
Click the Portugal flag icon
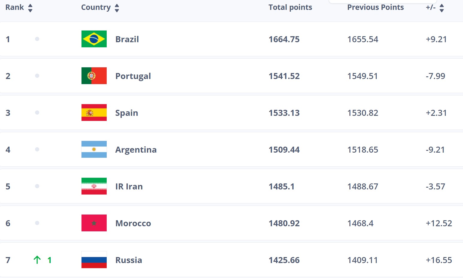[94, 76]
